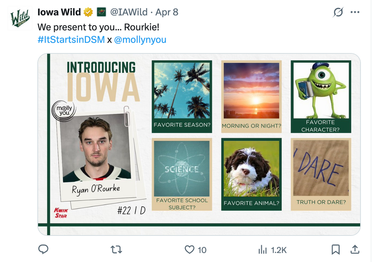The width and height of the screenshot is (372, 262).
Task: Click the Favorite Season palm trees tile
Action: click(x=182, y=92)
